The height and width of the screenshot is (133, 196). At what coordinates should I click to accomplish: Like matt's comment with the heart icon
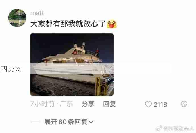tap(148, 104)
